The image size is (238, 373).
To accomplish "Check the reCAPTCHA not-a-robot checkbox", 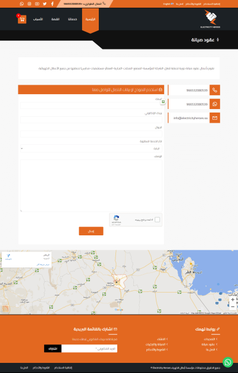I will click(x=157, y=219).
